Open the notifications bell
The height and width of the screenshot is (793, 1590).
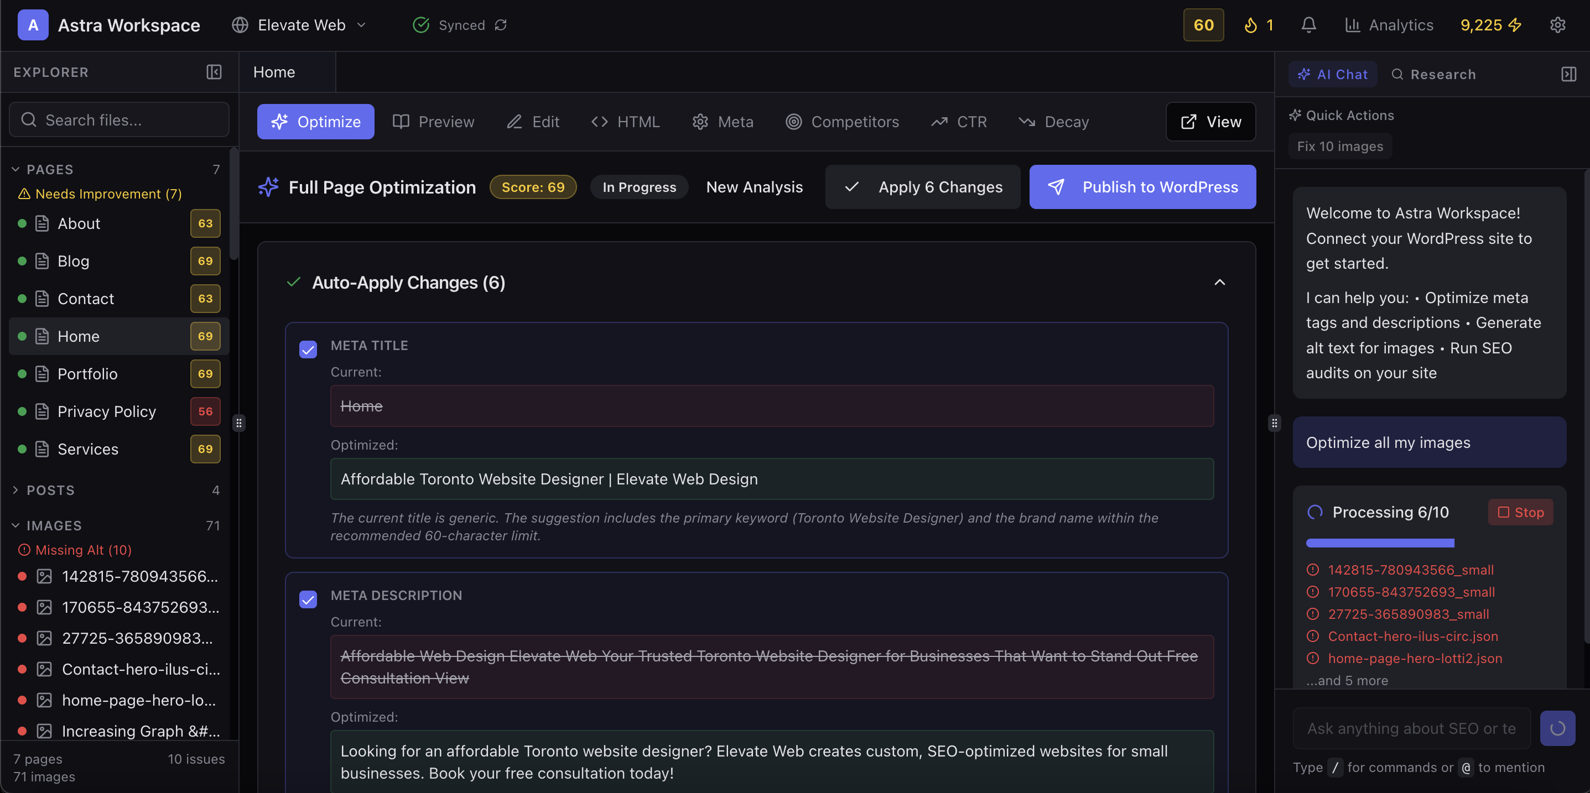pyautogui.click(x=1308, y=25)
